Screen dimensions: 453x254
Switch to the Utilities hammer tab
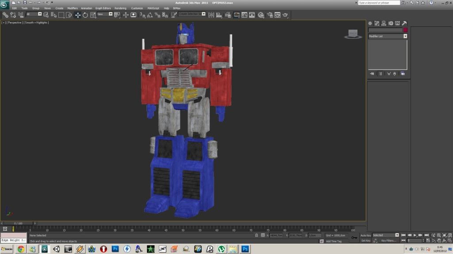tap(404, 23)
